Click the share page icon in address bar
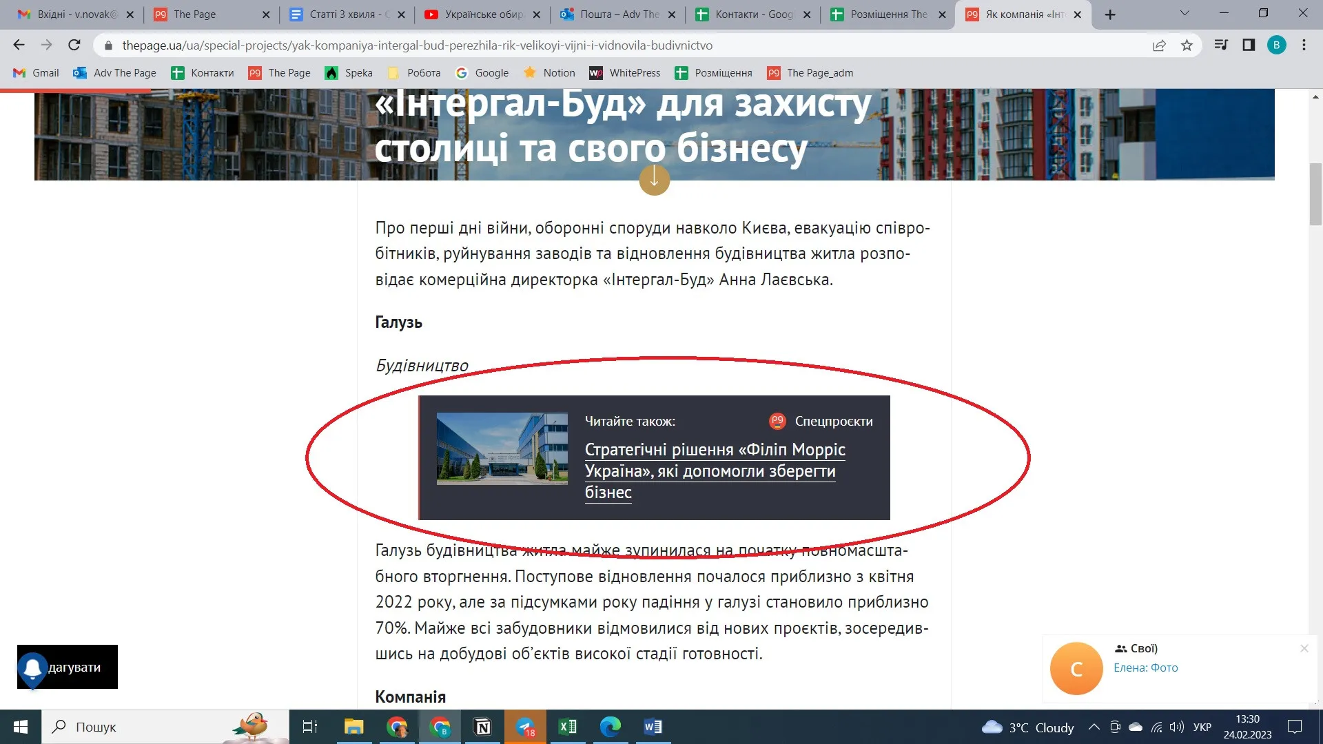This screenshot has height=744, width=1323. [x=1159, y=45]
